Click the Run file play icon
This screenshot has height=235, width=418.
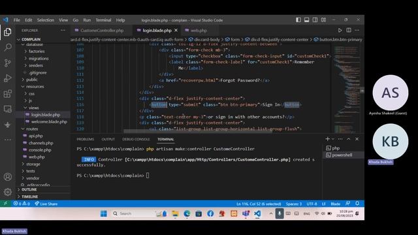click(x=340, y=31)
